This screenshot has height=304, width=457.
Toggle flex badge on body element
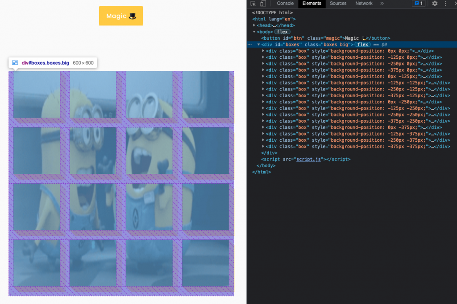pyautogui.click(x=282, y=32)
